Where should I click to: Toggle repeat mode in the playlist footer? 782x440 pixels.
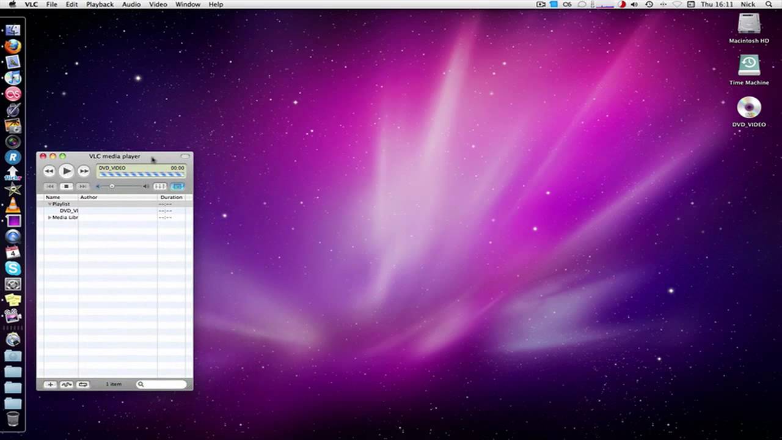click(82, 384)
